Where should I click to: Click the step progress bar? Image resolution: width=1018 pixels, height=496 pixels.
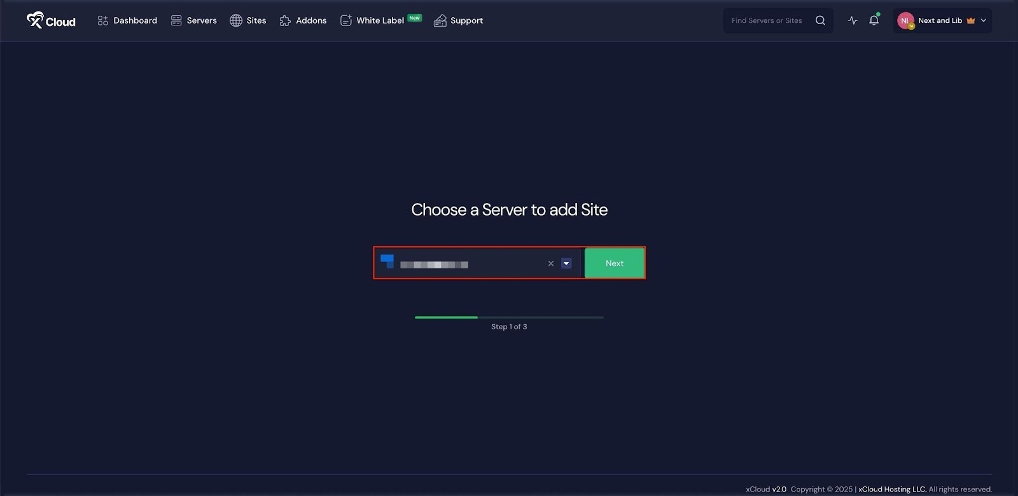[509, 317]
